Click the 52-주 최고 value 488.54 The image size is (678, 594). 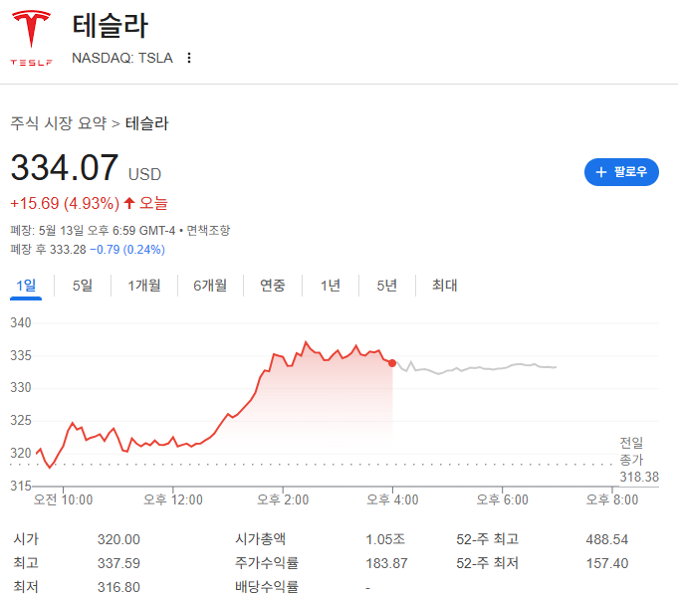click(607, 539)
